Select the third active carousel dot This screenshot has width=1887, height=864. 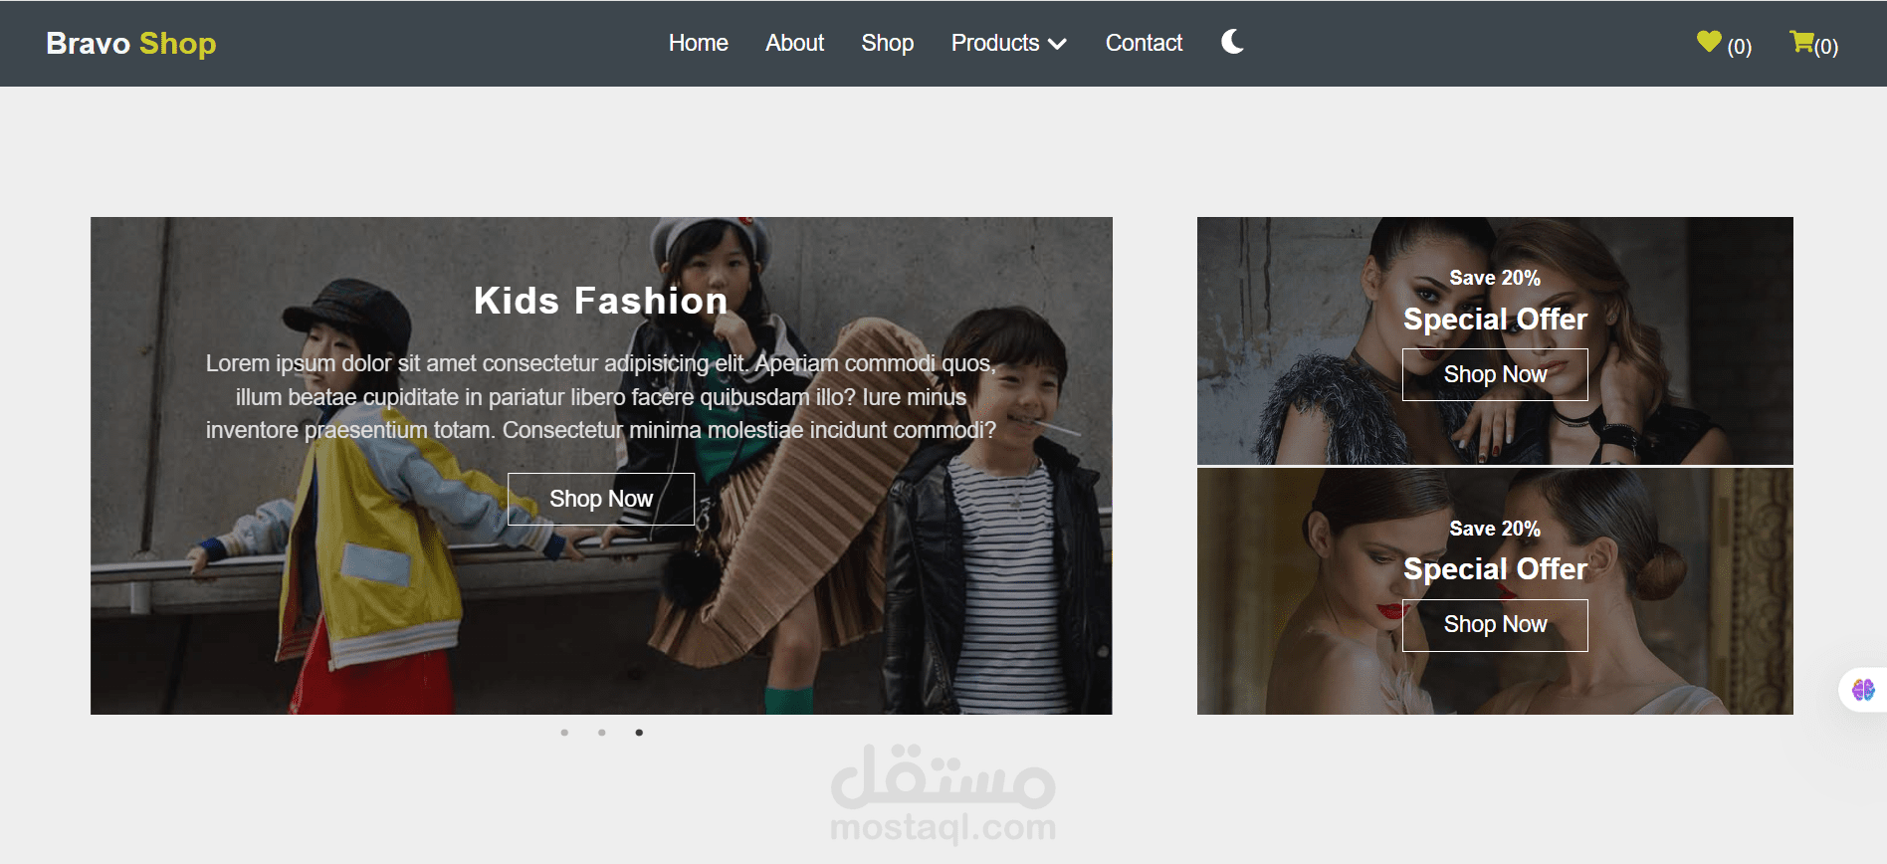pos(639,733)
